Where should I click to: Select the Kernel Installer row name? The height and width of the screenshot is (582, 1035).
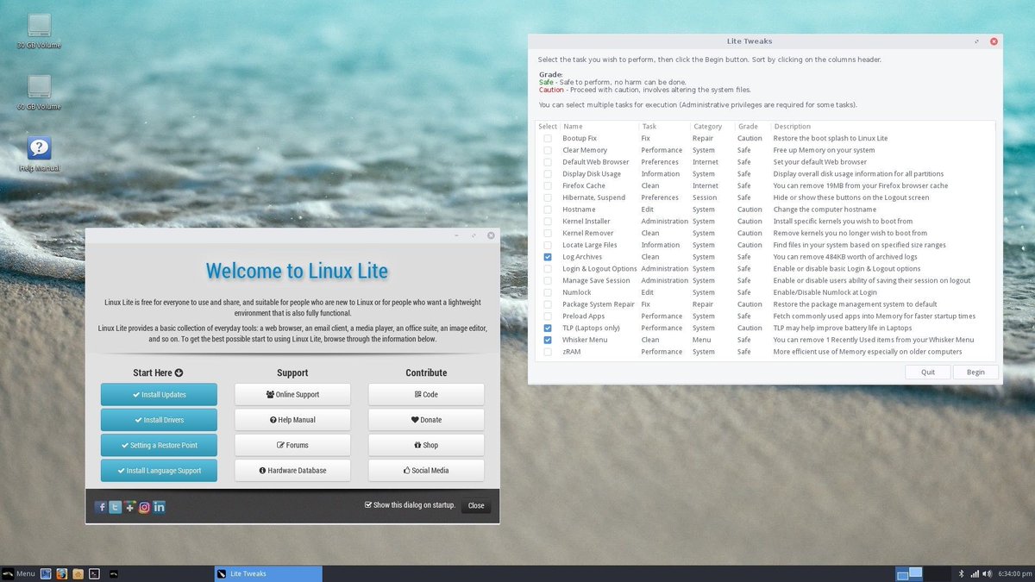point(586,222)
